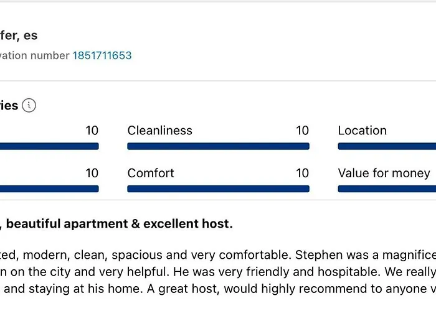This screenshot has height=311, width=436.
Task: Select the Value for money rating bar
Action: pyautogui.click(x=387, y=189)
